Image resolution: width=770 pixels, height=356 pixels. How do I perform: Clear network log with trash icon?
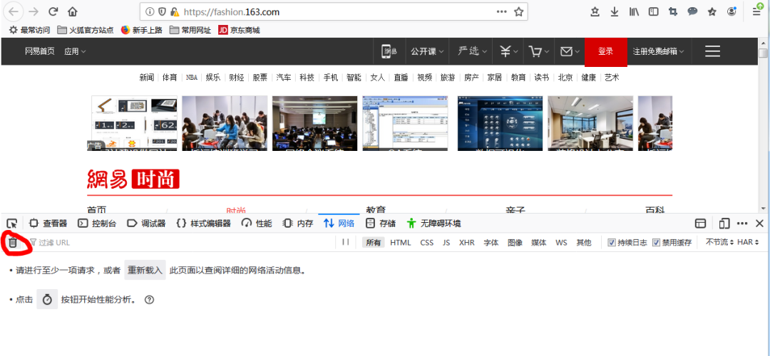[13, 242]
